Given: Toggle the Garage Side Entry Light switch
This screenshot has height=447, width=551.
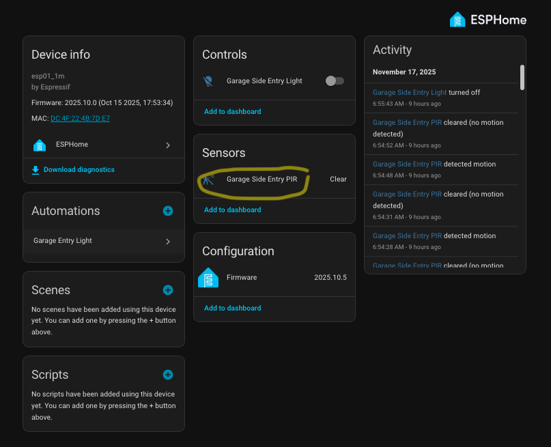Looking at the screenshot, I should (x=335, y=81).
